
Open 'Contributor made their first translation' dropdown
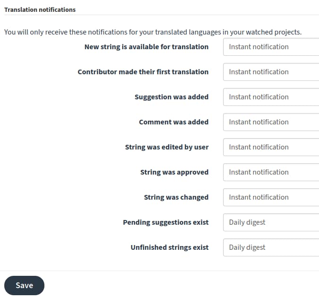[271, 72]
